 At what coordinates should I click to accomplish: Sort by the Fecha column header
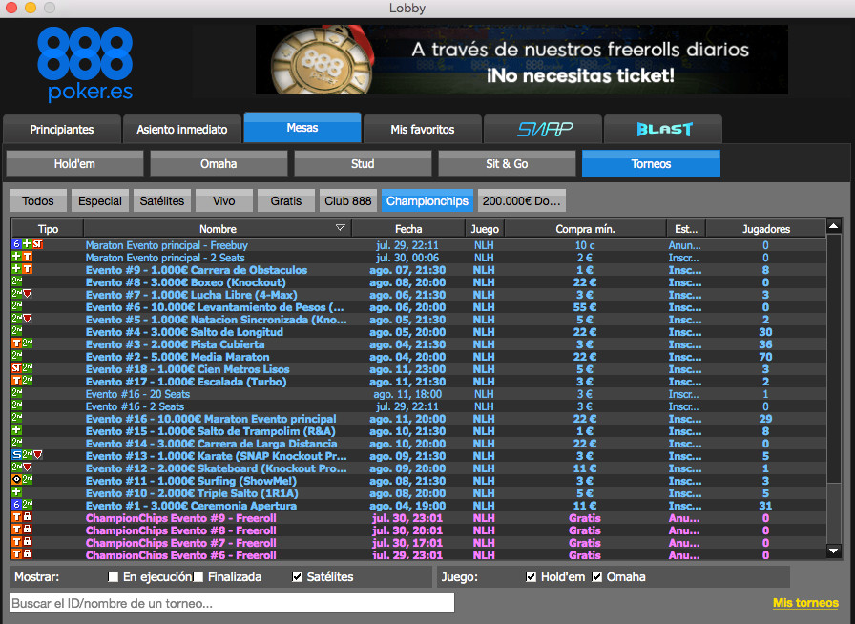point(408,229)
